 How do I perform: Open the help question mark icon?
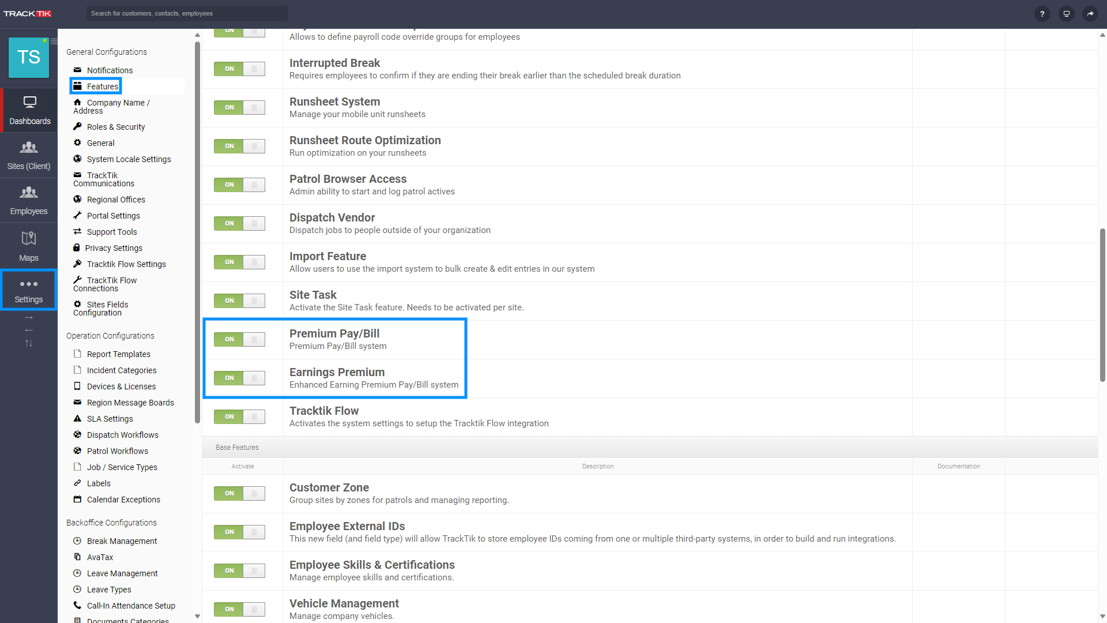click(1042, 14)
